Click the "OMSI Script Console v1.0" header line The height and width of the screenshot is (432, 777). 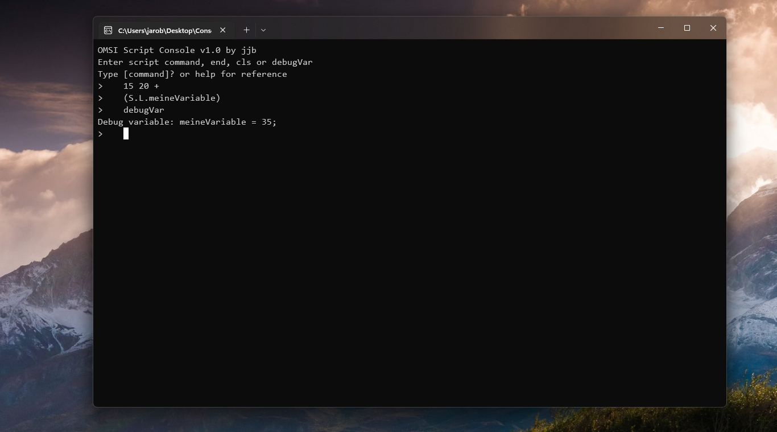point(177,50)
